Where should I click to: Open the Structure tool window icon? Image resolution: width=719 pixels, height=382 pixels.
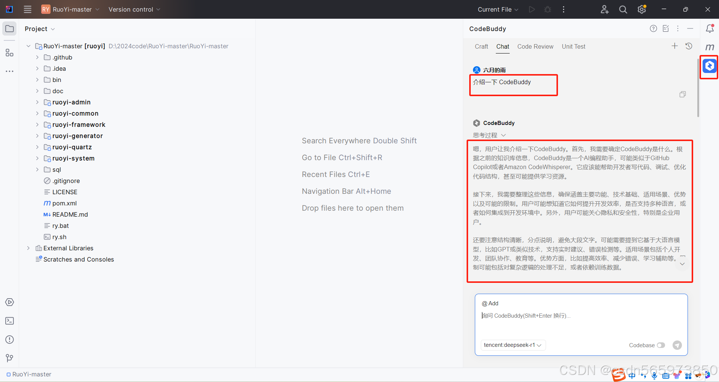9,53
